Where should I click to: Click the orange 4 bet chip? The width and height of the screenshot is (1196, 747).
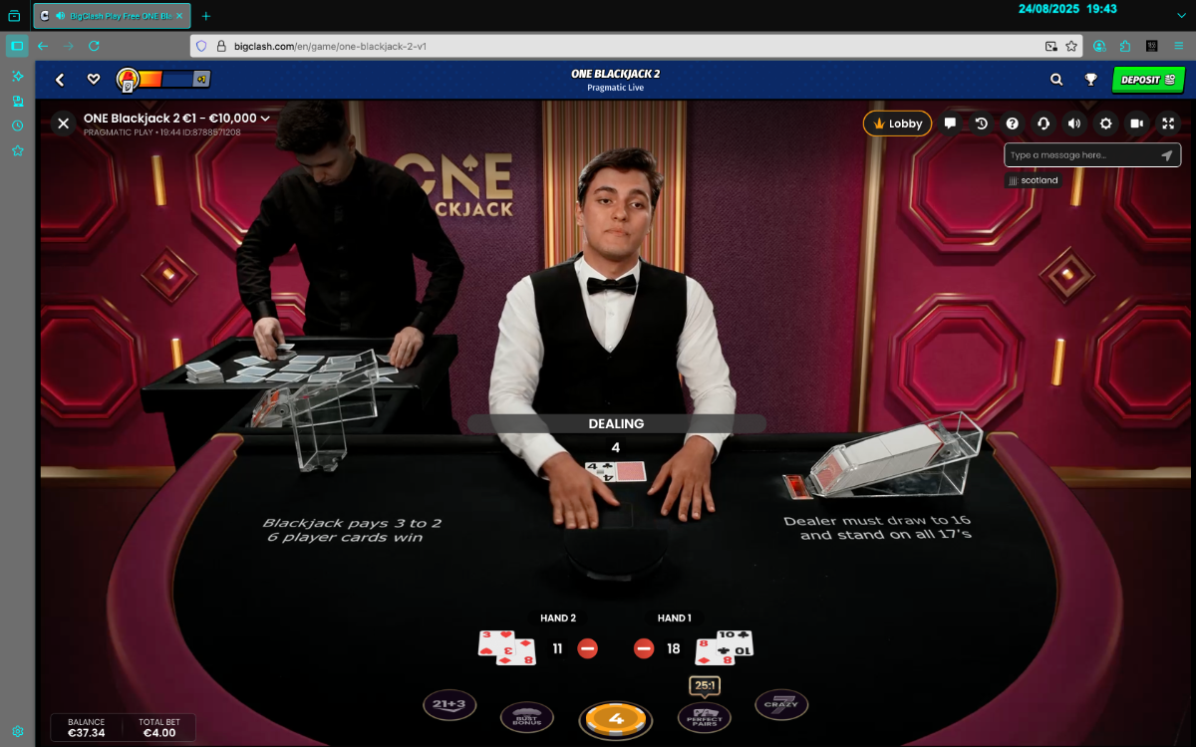[x=616, y=719]
